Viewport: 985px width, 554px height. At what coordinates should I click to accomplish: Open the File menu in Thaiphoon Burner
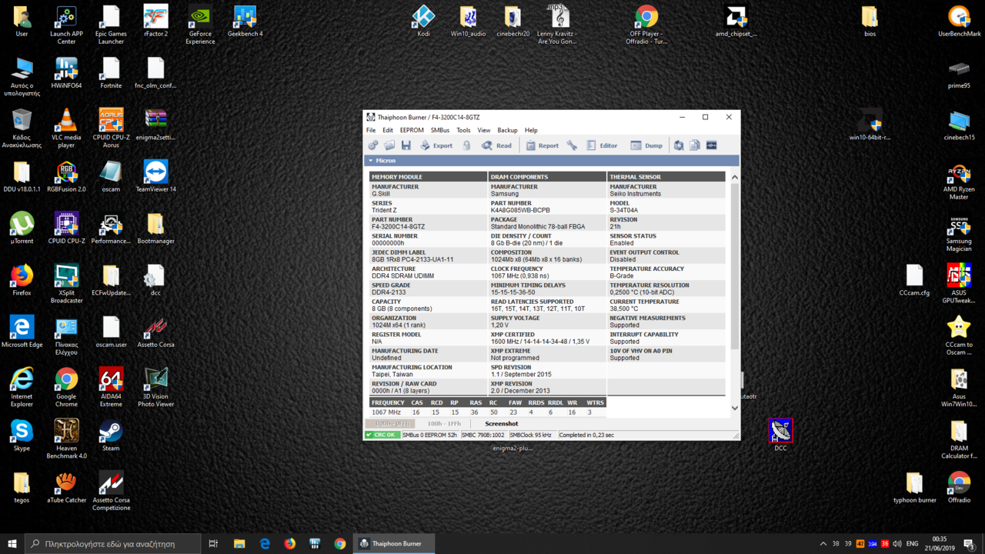pyautogui.click(x=371, y=130)
